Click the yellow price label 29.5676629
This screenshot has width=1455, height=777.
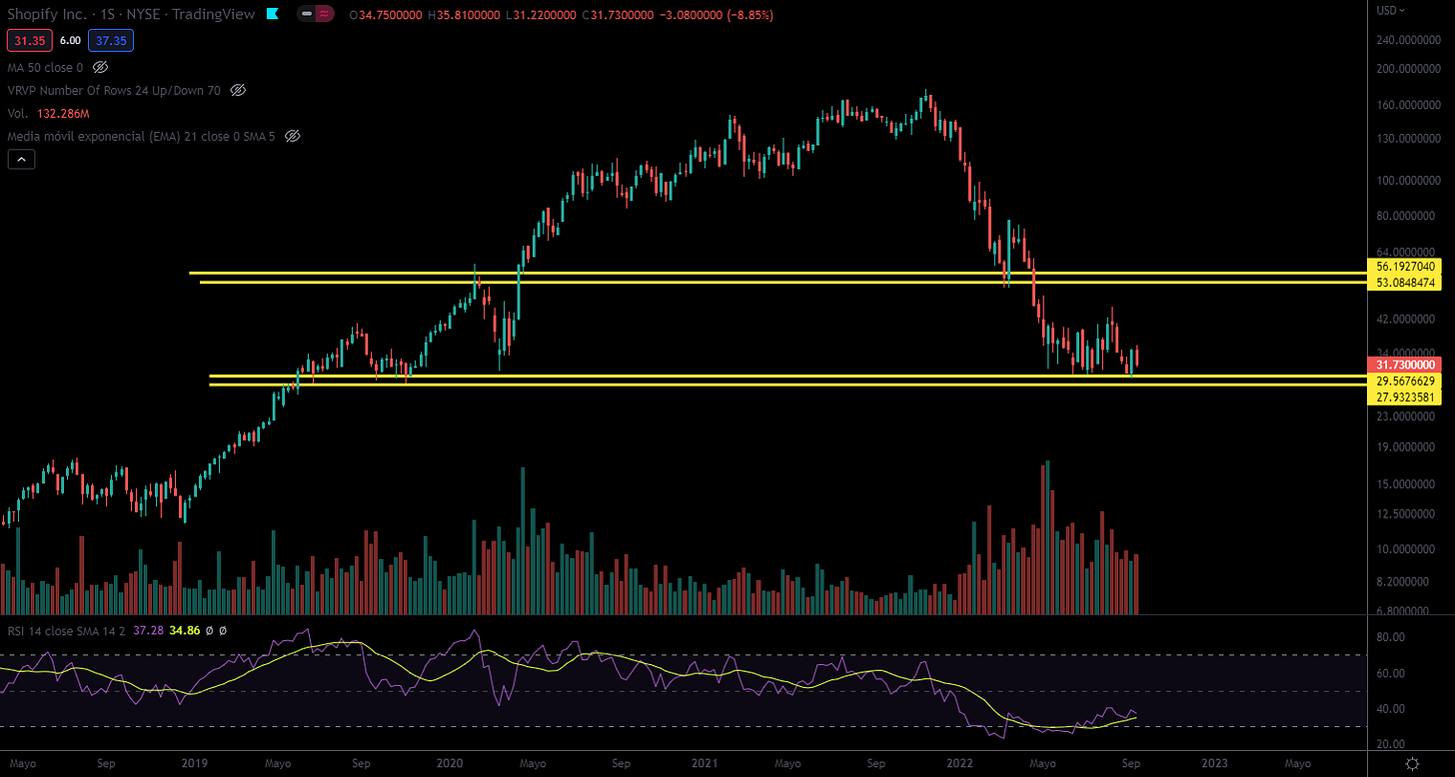1406,382
